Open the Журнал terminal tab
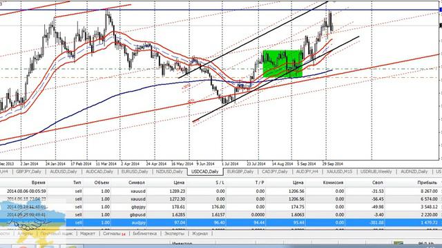 point(200,234)
